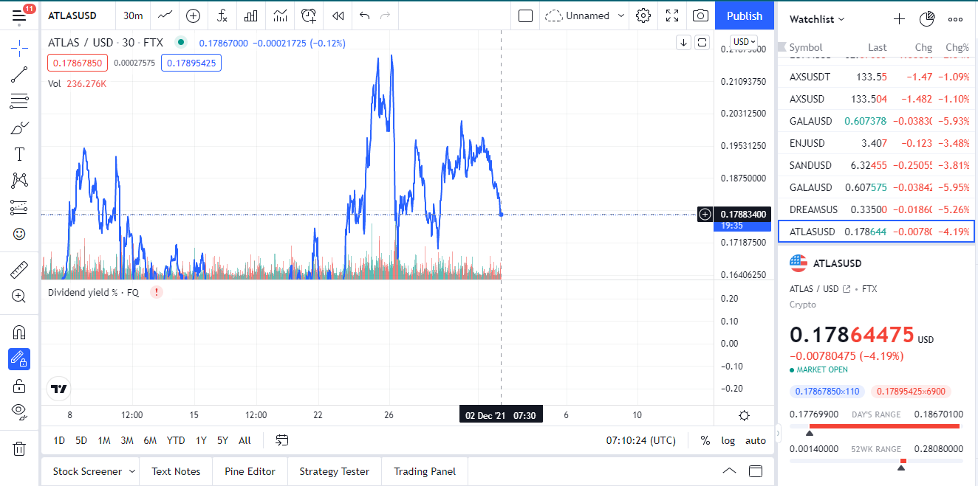This screenshot has width=978, height=486.
Task: Open the Trading Panel tab
Action: (425, 471)
